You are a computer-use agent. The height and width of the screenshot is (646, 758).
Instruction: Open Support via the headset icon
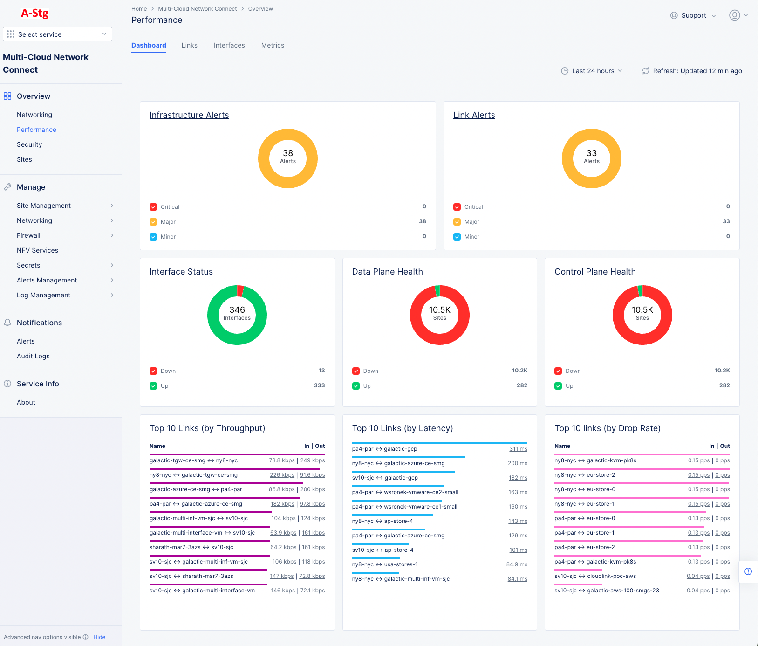point(674,15)
